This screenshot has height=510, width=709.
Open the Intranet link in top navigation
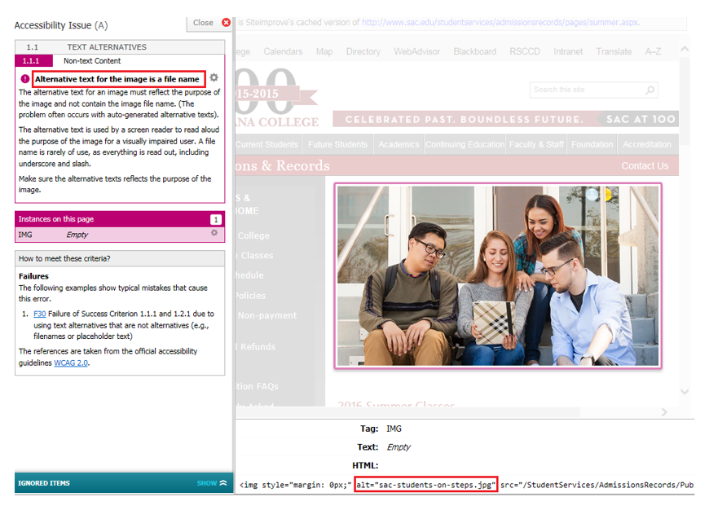[x=568, y=51]
